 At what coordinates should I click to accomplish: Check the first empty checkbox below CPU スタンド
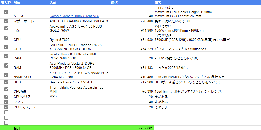[6, 112]
